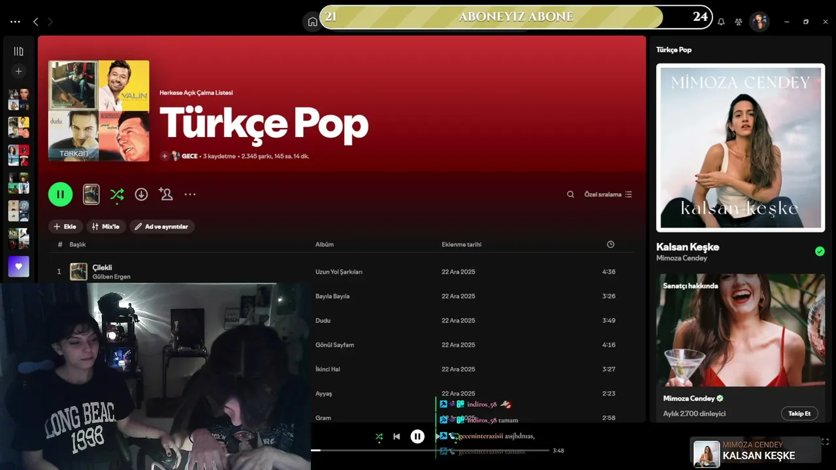Open the small album preview next to play button

coord(91,194)
